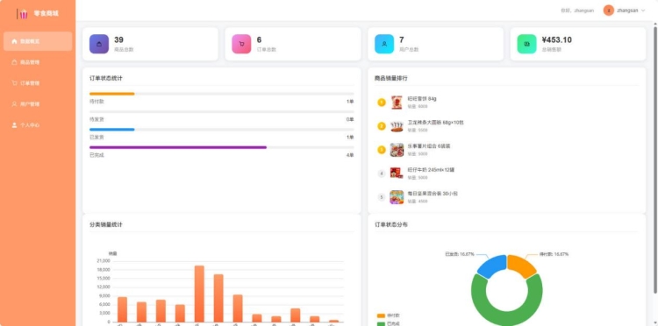Click the blue 用户总数 user icon
The width and height of the screenshot is (658, 326).
384,44
